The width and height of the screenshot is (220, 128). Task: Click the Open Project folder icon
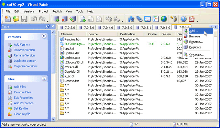[16, 19]
